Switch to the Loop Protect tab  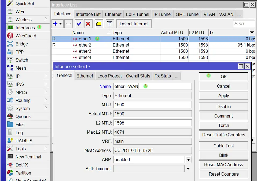point(109,76)
